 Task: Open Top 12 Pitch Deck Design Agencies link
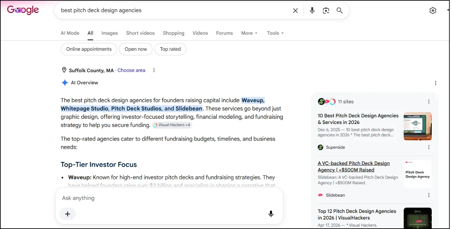[357, 215]
